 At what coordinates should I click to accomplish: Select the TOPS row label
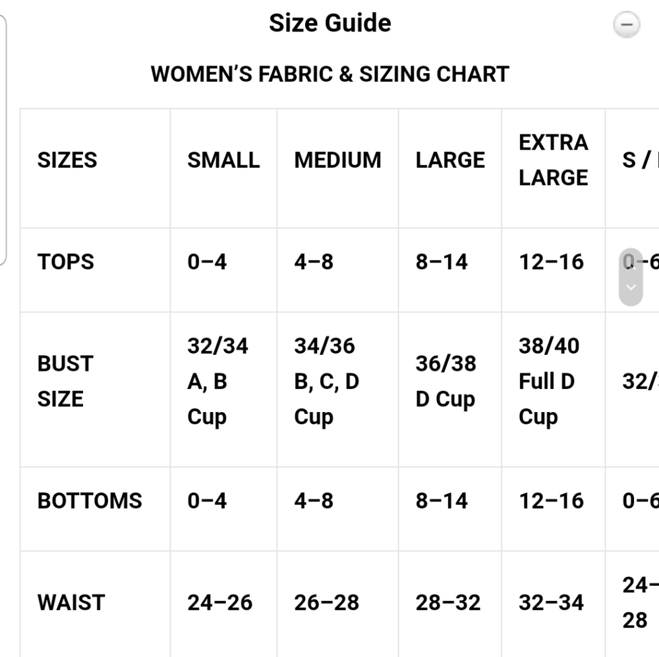pos(65,262)
